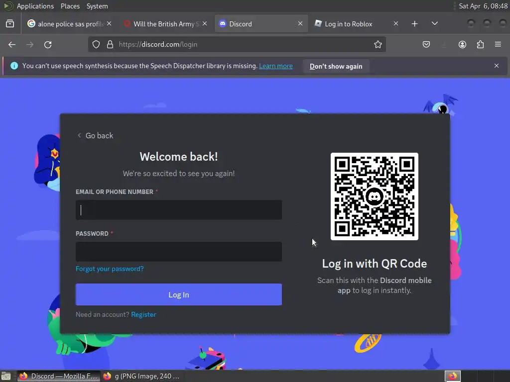Open a new tab with plus icon
This screenshot has height=382, width=510.
[x=414, y=24]
